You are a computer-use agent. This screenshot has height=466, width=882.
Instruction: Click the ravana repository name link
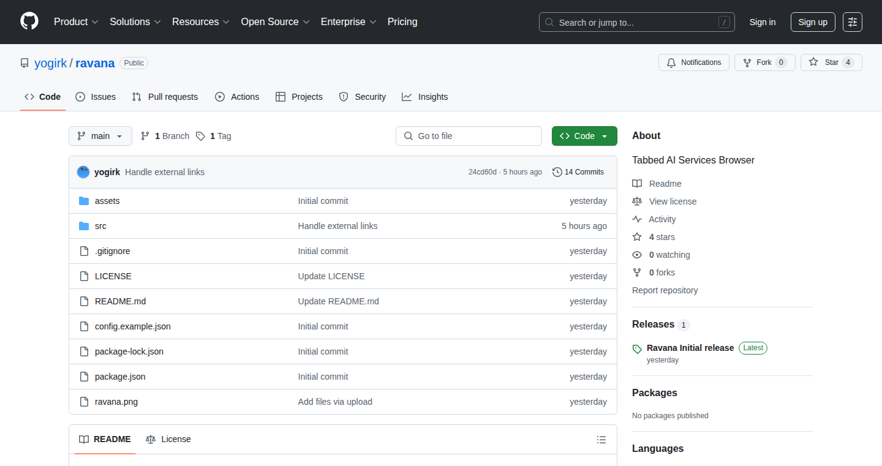(95, 63)
